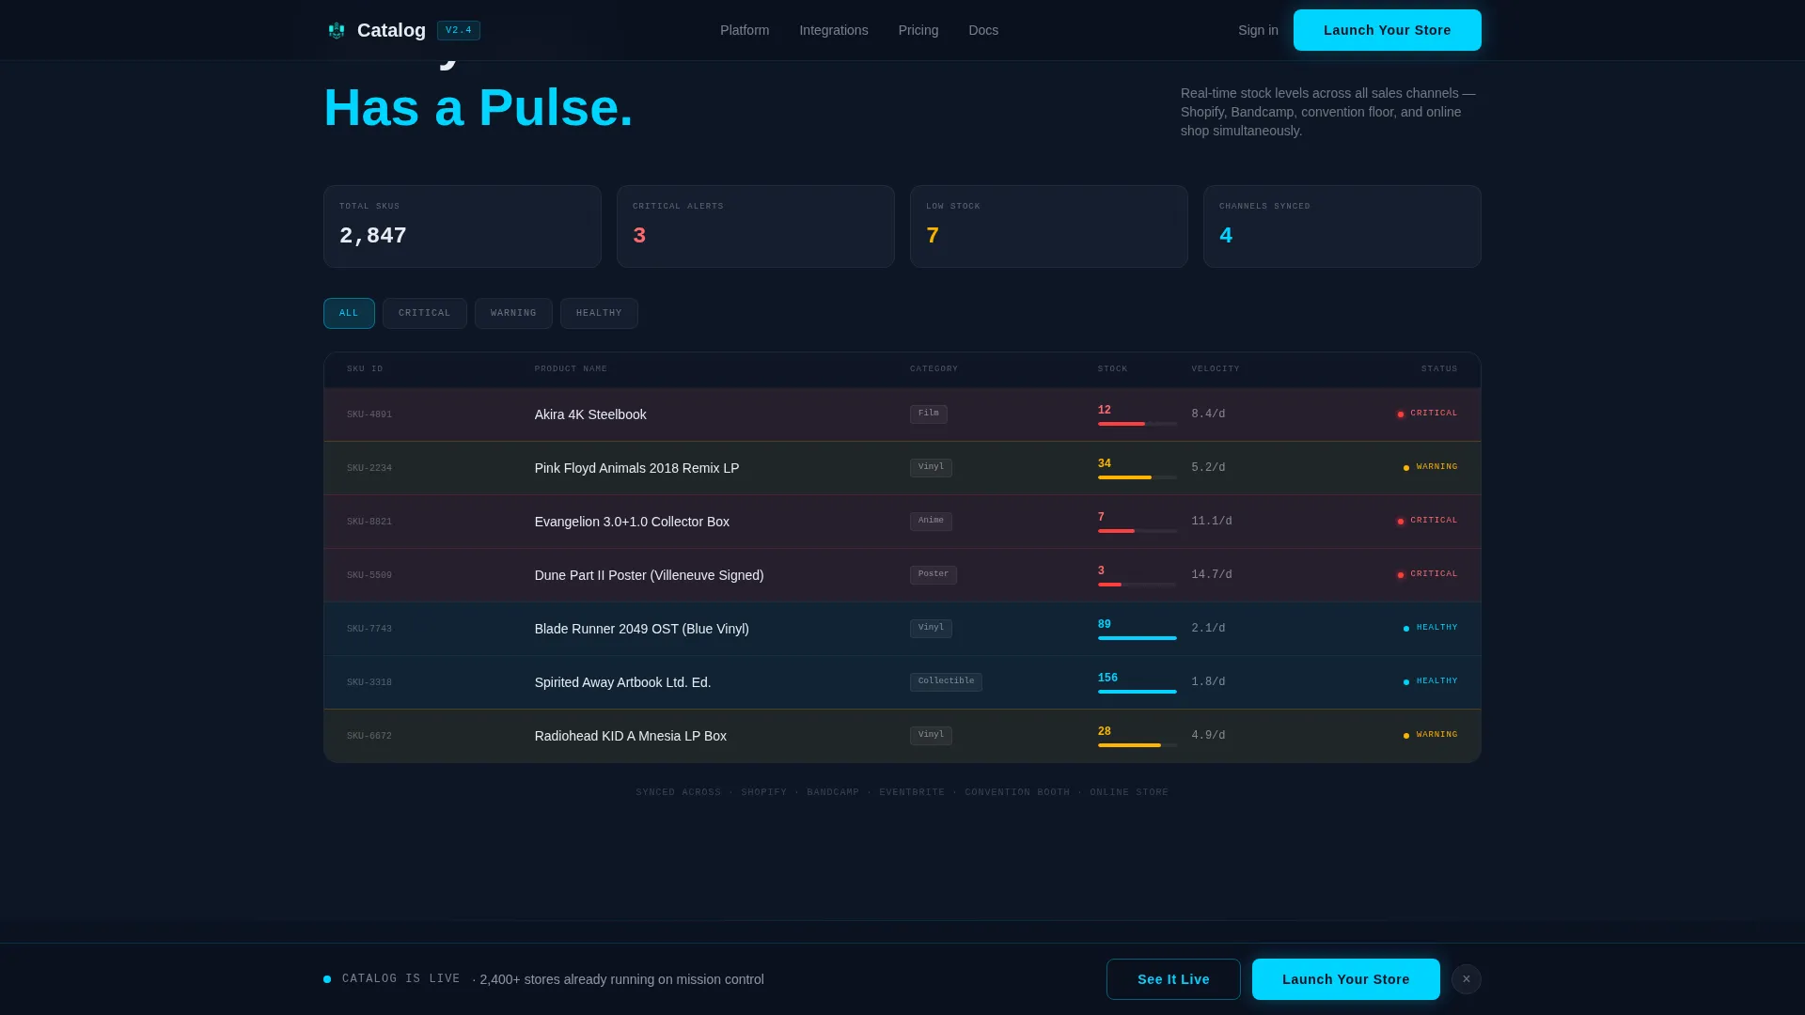Screen dimensions: 1805x1015
Task: Select the Dune Part II Poster row
Action: pyautogui.click(x=902, y=575)
